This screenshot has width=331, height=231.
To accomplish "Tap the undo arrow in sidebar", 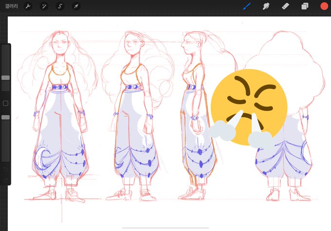I will (x=5, y=169).
